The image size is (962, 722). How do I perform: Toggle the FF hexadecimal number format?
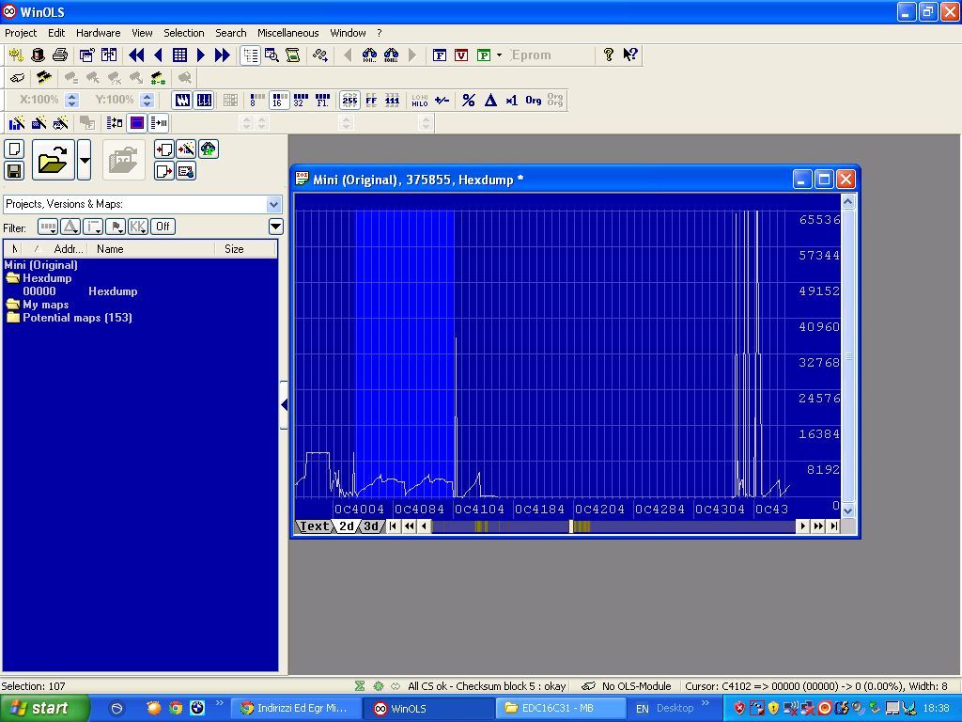coord(371,100)
